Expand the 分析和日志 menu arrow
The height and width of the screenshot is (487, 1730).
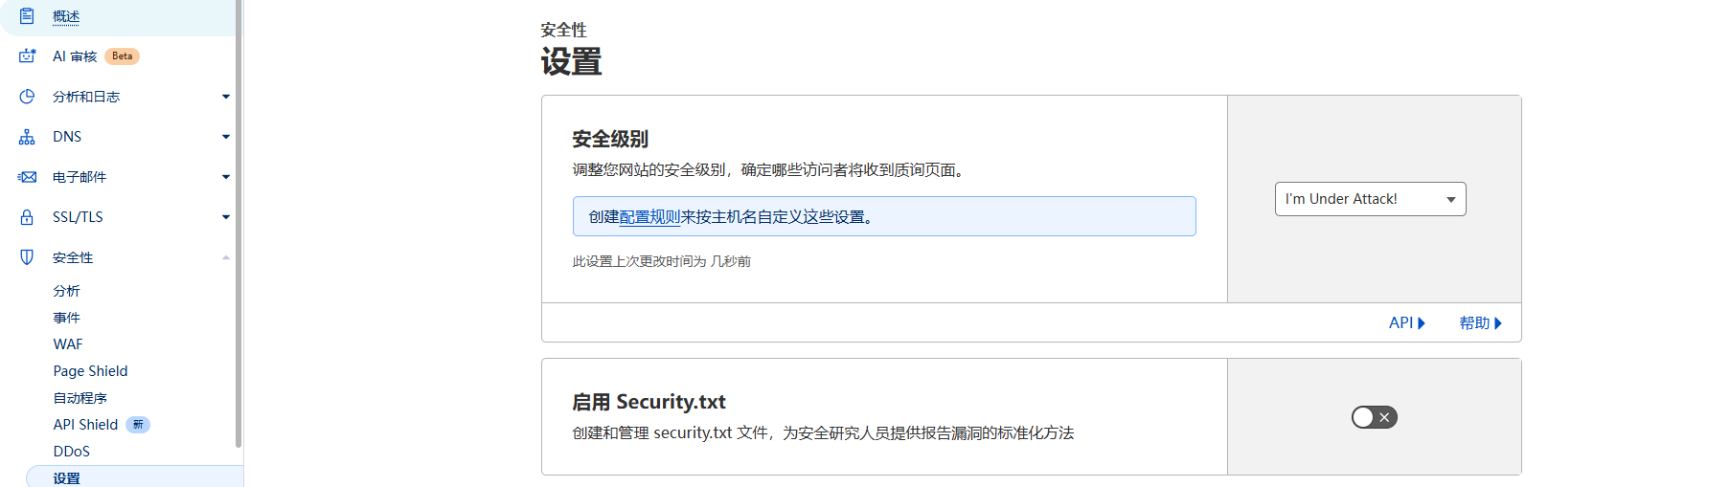226,97
